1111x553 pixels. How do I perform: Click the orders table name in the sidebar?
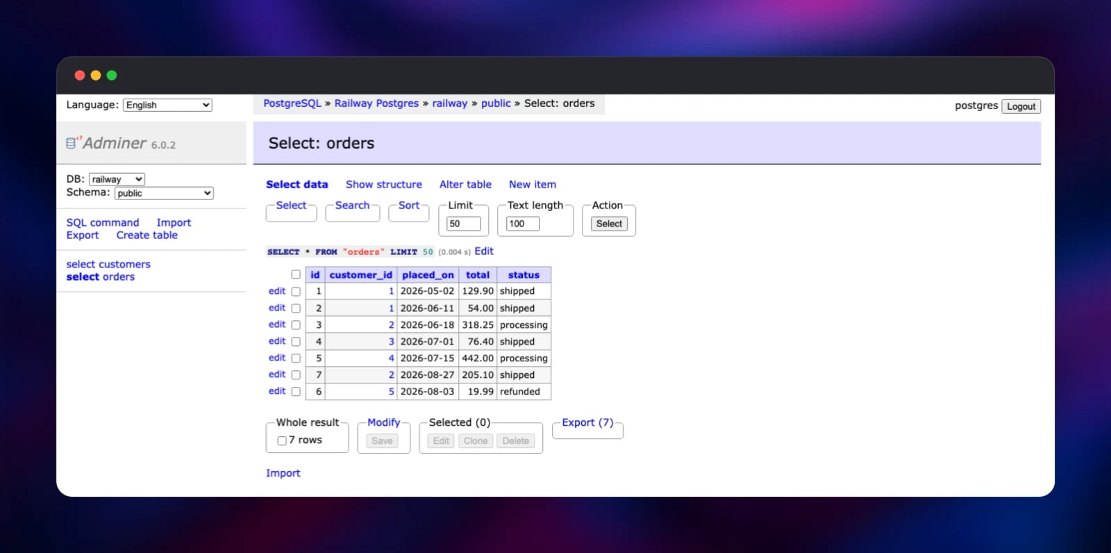(119, 277)
